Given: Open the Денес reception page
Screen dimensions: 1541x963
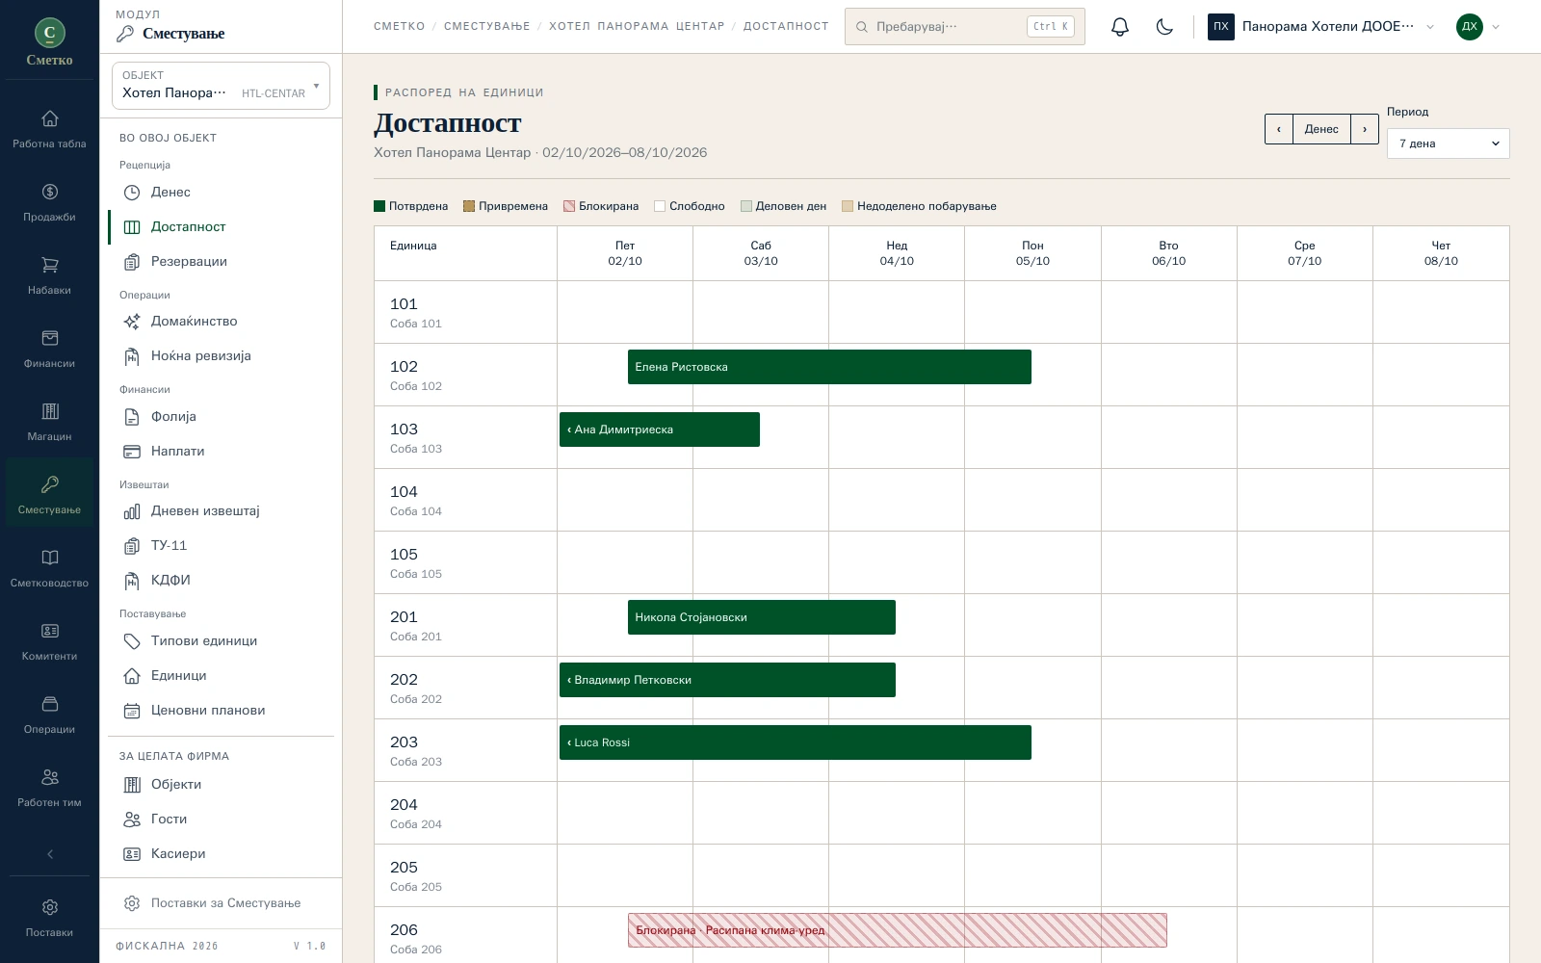Looking at the screenshot, I should (221, 192).
